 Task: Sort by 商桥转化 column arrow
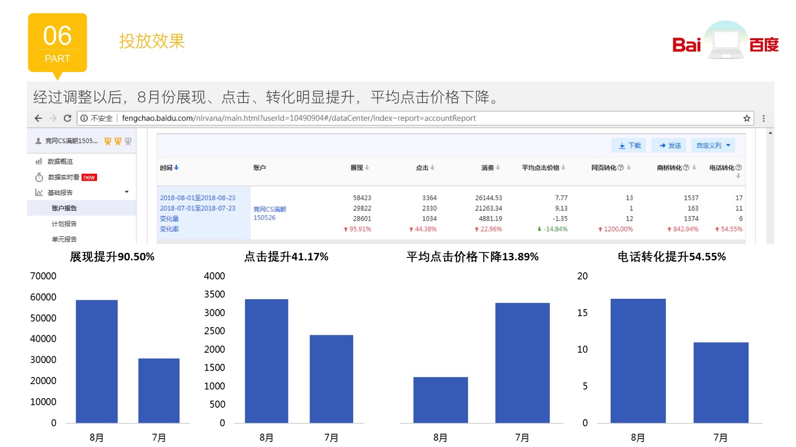[694, 168]
